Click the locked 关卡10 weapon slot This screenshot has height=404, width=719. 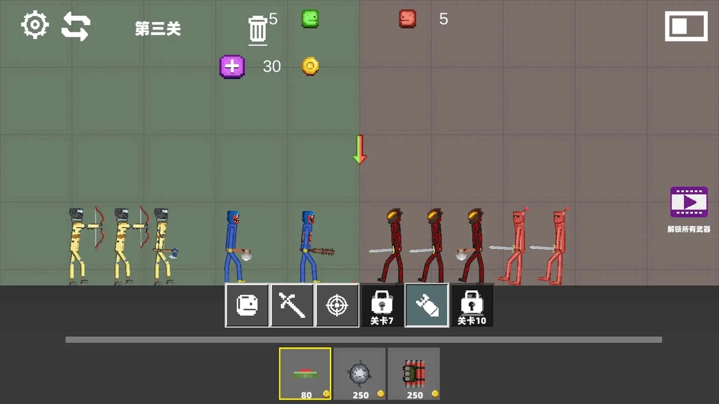tap(471, 305)
